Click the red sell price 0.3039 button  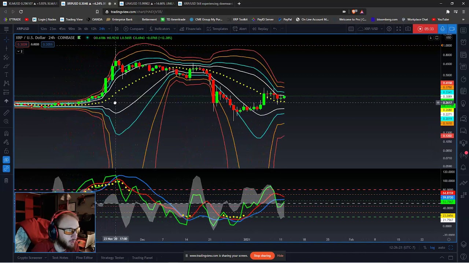click(22, 45)
